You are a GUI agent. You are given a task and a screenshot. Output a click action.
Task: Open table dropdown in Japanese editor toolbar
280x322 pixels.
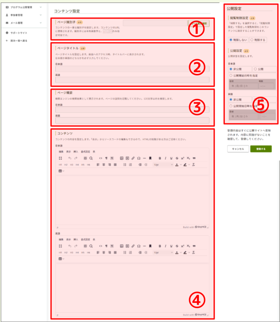coord(62,171)
